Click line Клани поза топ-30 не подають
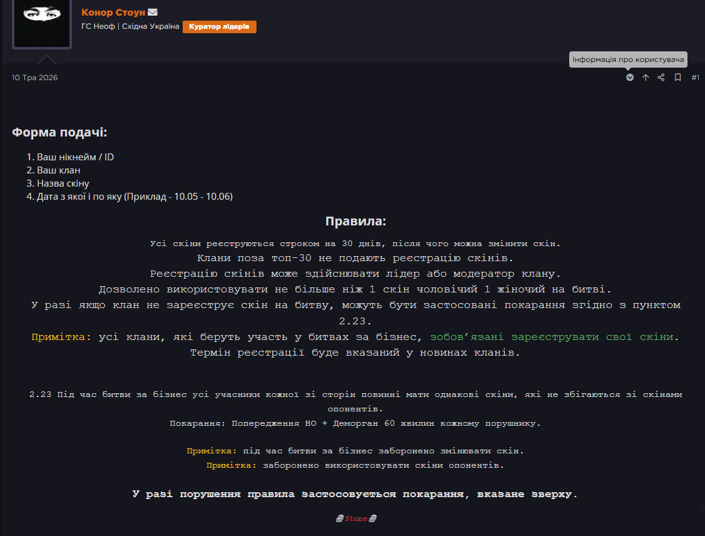Image resolution: width=705 pixels, height=536 pixels. [x=355, y=258]
